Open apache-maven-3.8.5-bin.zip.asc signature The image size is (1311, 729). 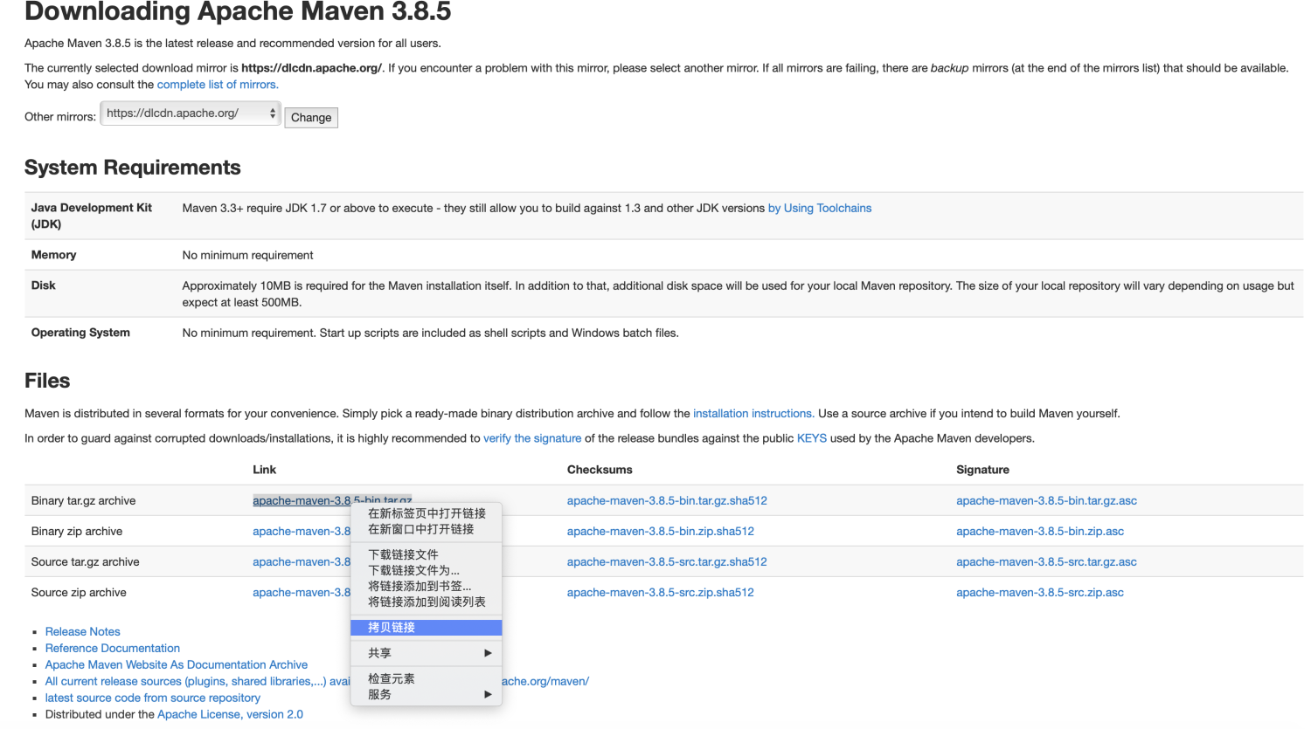coord(1040,531)
